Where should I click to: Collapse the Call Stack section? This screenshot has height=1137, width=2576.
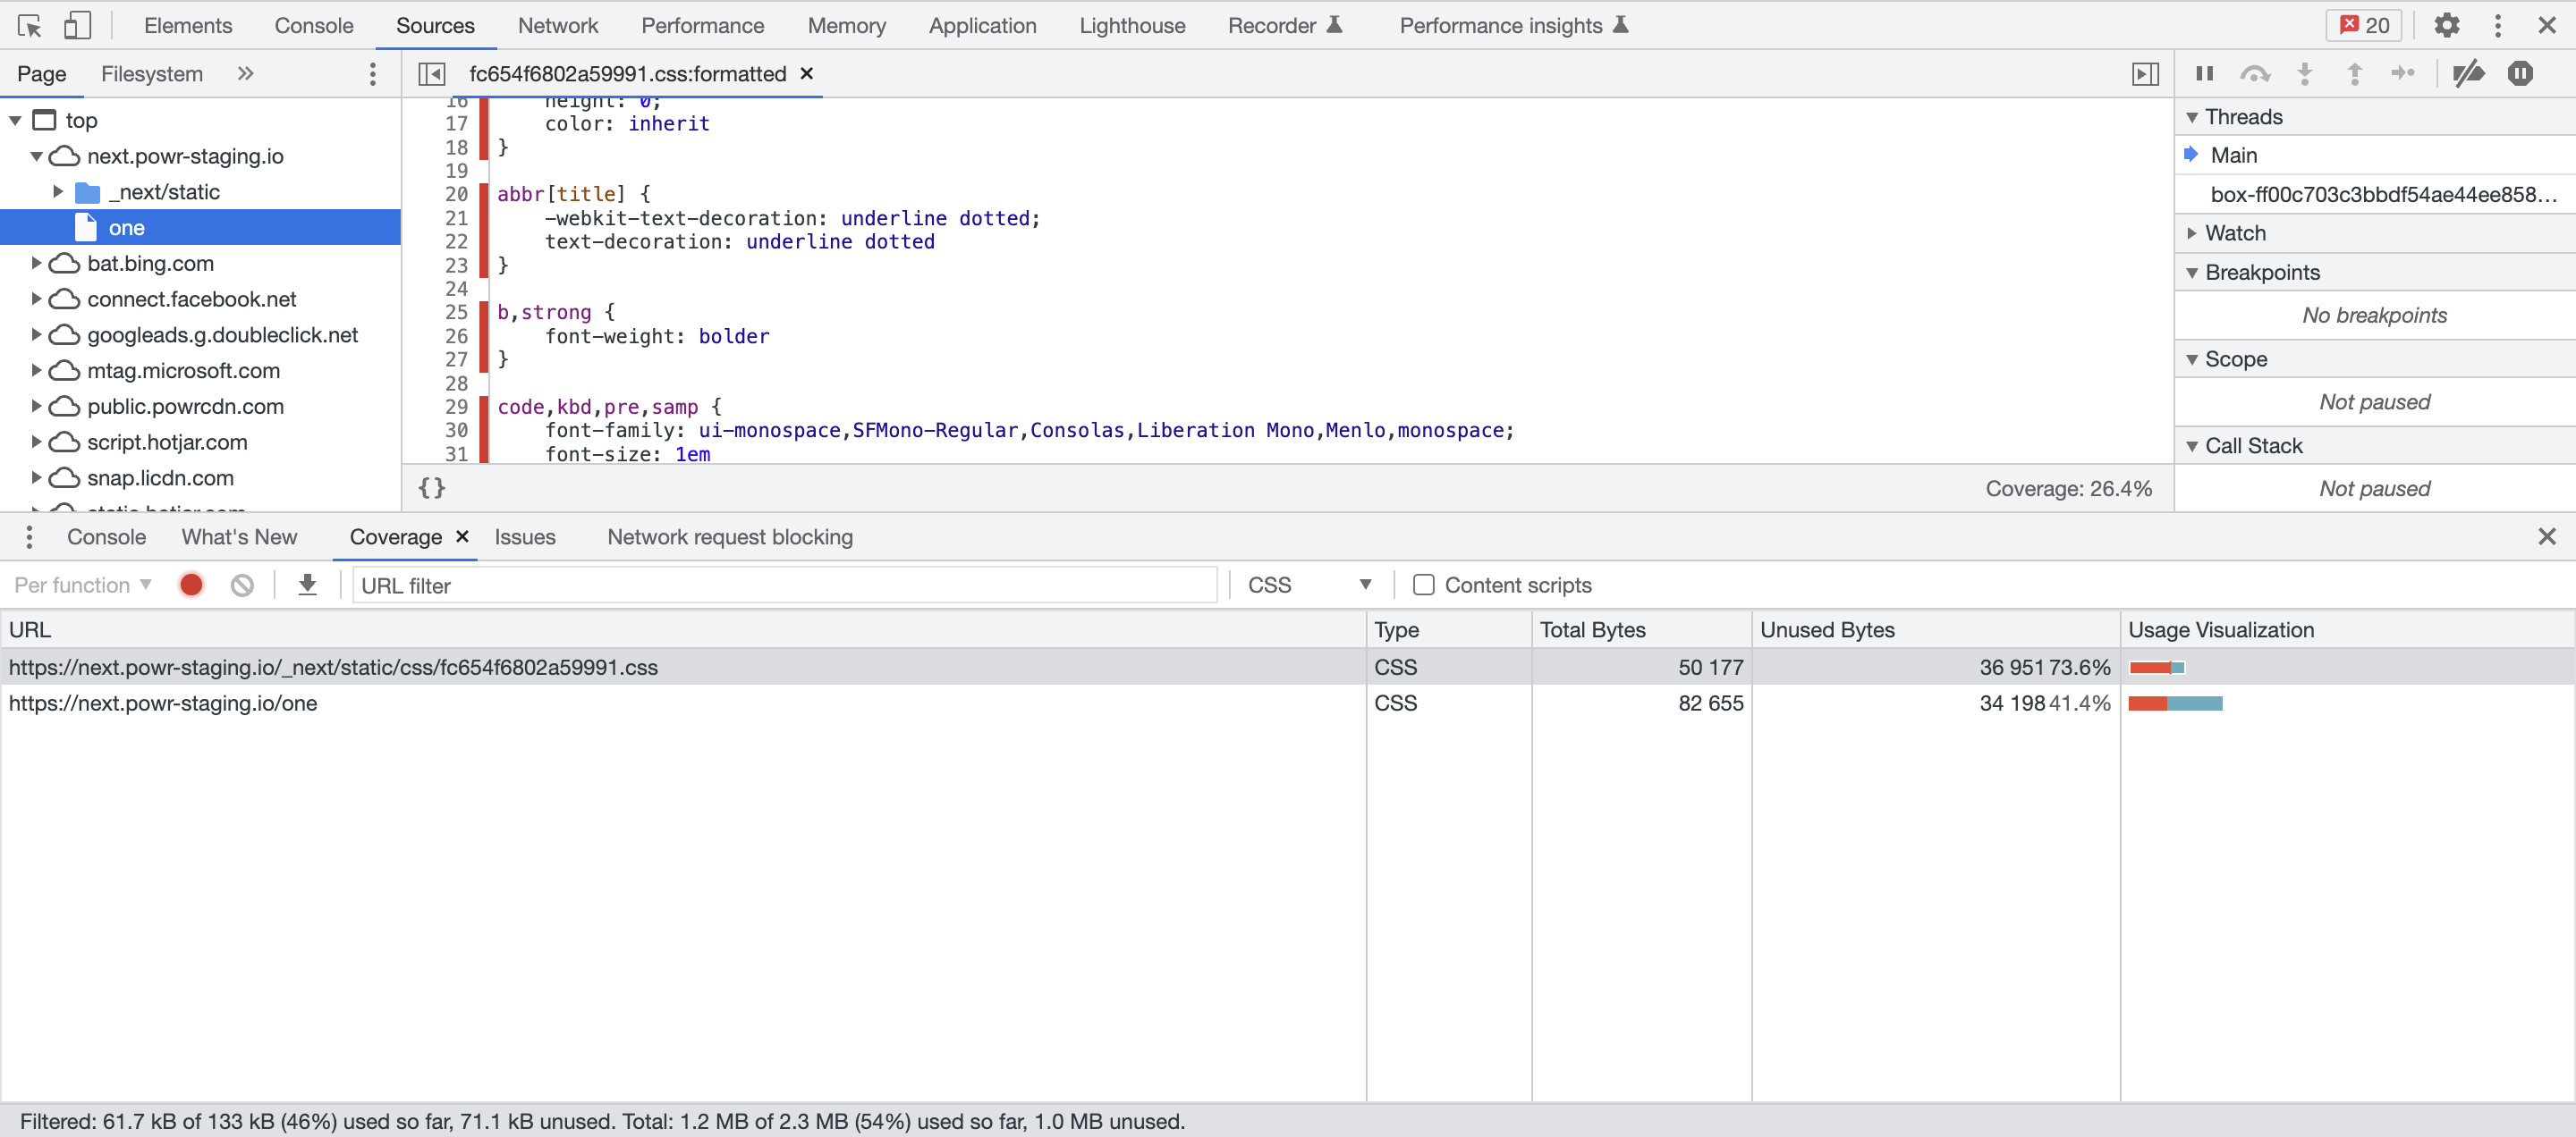2194,446
